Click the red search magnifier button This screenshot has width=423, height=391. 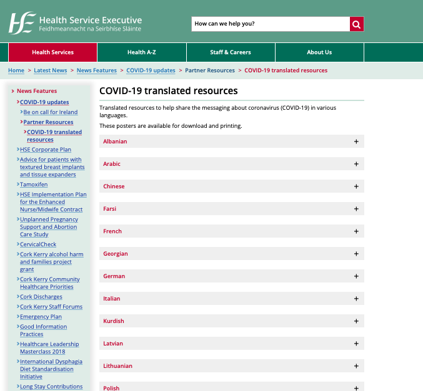tap(357, 24)
